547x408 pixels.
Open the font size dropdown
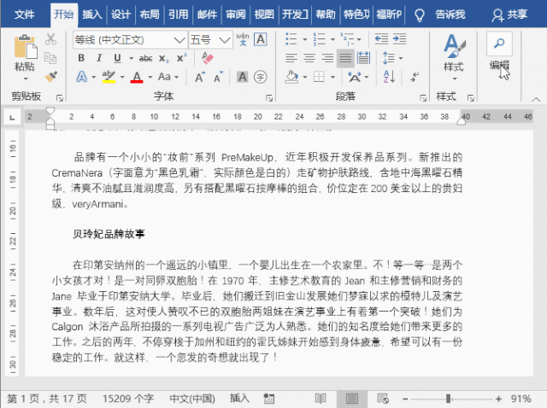[224, 40]
